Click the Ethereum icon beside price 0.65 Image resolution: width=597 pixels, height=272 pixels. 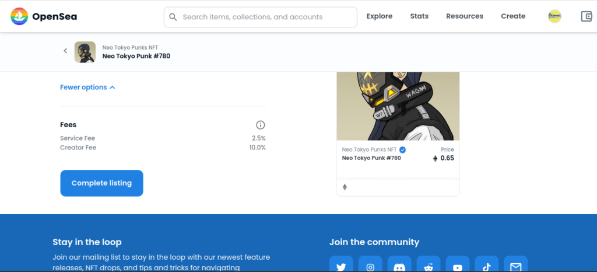(435, 159)
